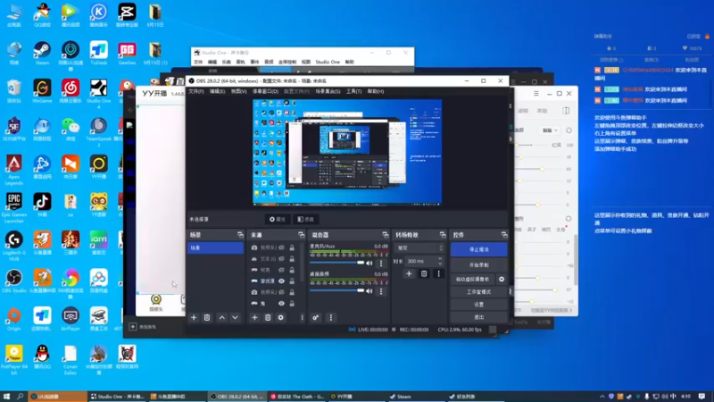The image size is (714, 402).
Task: Remove the transition with the trash icon
Action: [423, 274]
